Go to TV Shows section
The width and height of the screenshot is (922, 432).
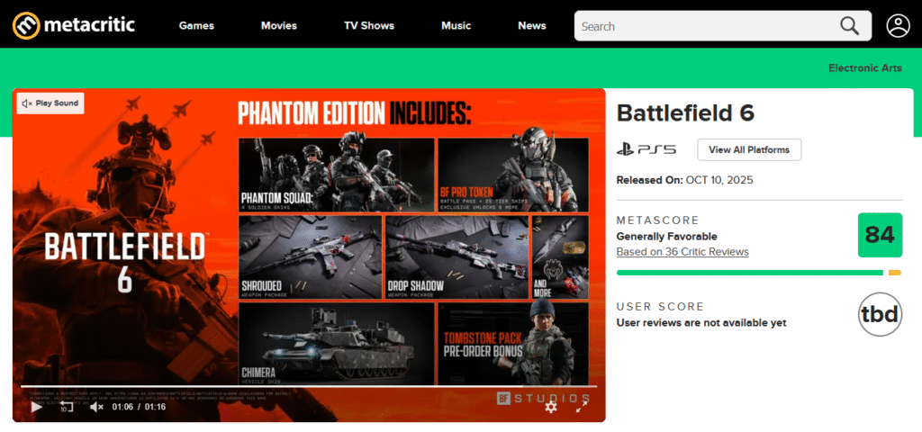point(369,25)
